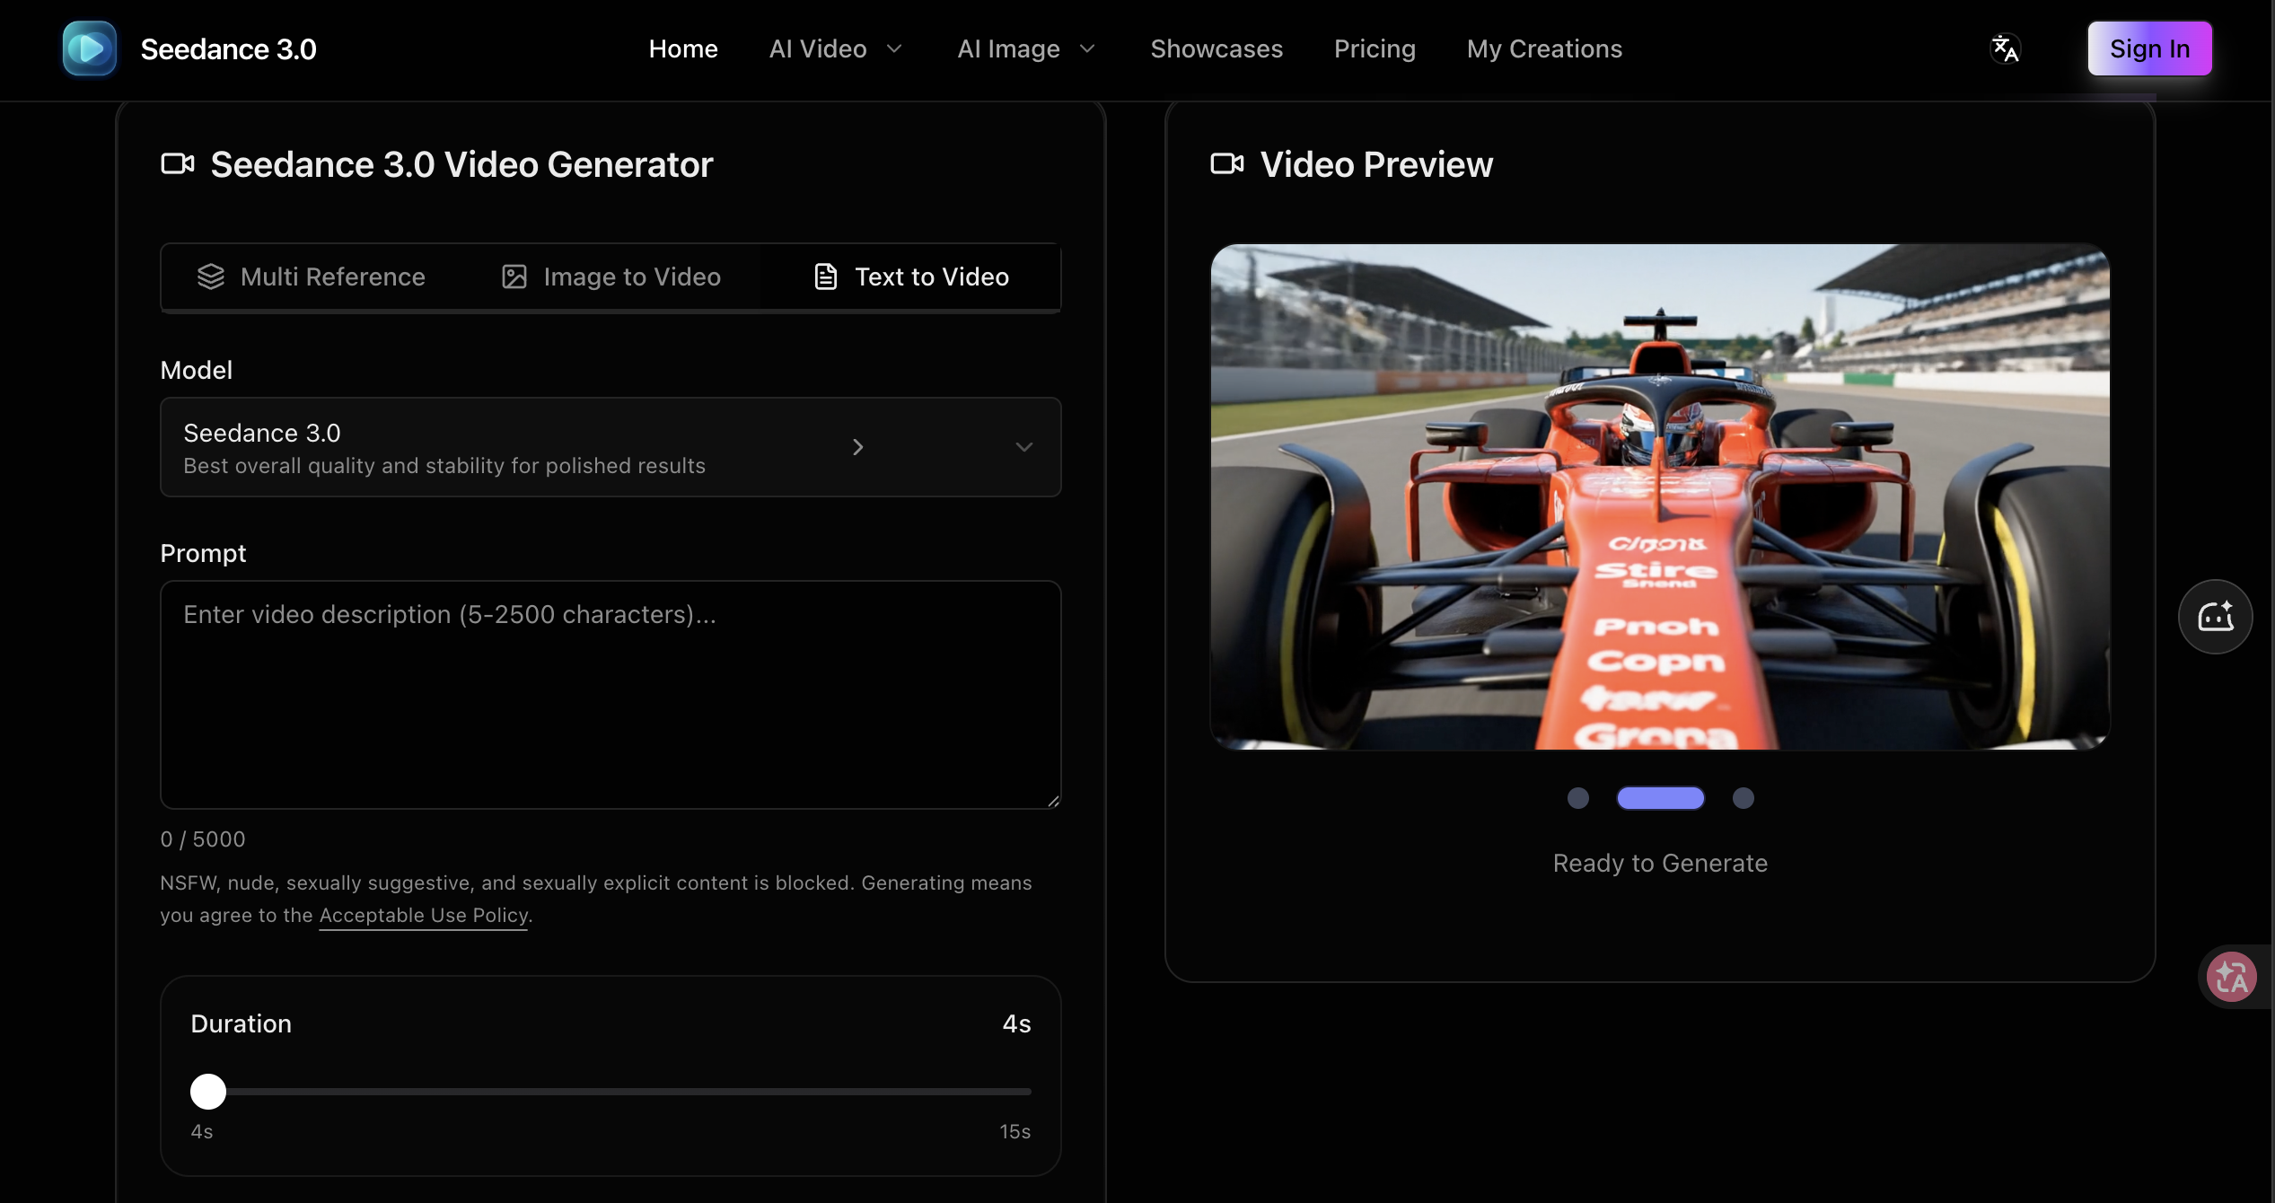The width and height of the screenshot is (2275, 1203).
Task: Click the Duration slider handle
Action: point(208,1092)
